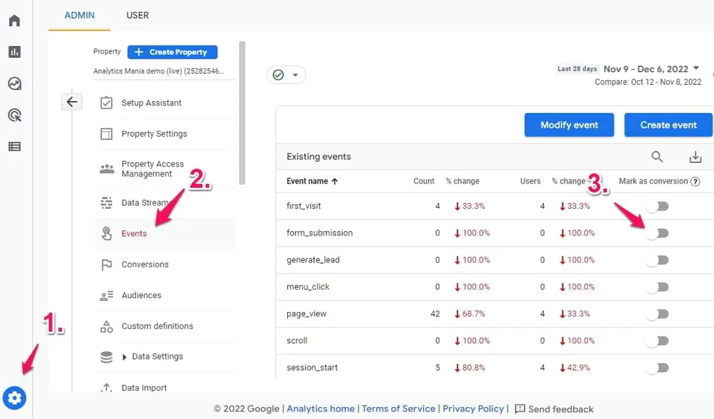Switch to the ADMIN tab
Viewport: 714px width, 419px height.
pos(80,15)
